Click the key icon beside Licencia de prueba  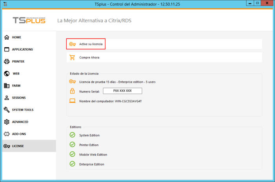pyautogui.click(x=72, y=82)
